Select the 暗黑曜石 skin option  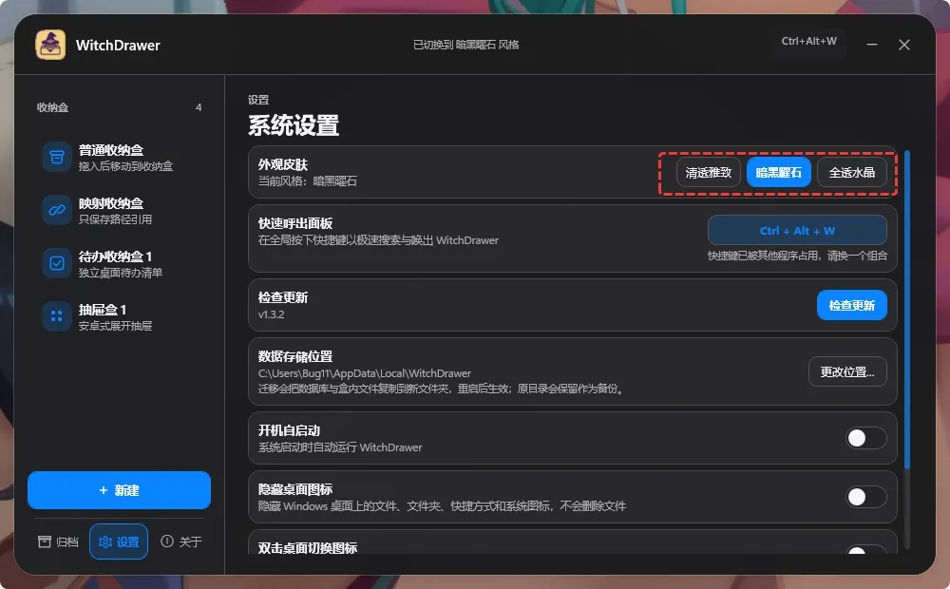[779, 173]
